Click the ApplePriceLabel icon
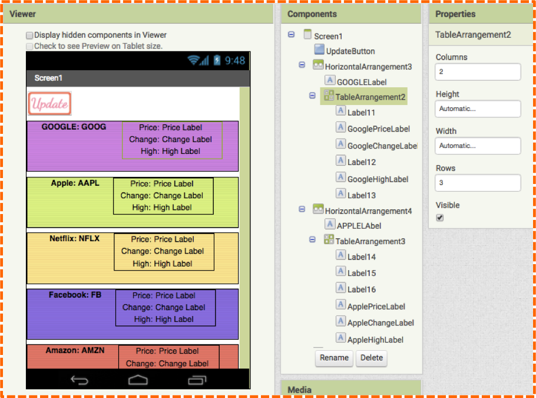 click(x=340, y=305)
